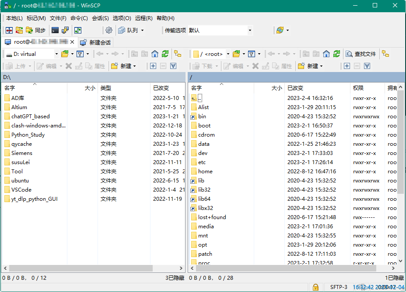406x292 pixels.
Task: Open remote home directory icon
Action: pos(327,53)
